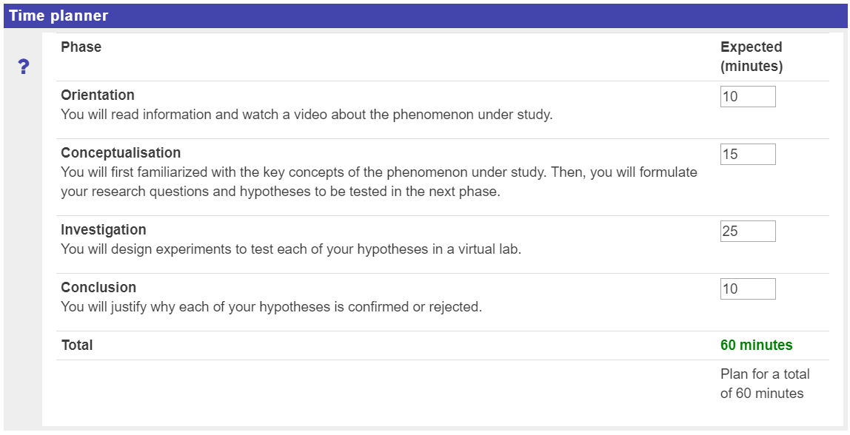Select the Investigation phase heading
This screenshot has width=850, height=435.
point(104,229)
